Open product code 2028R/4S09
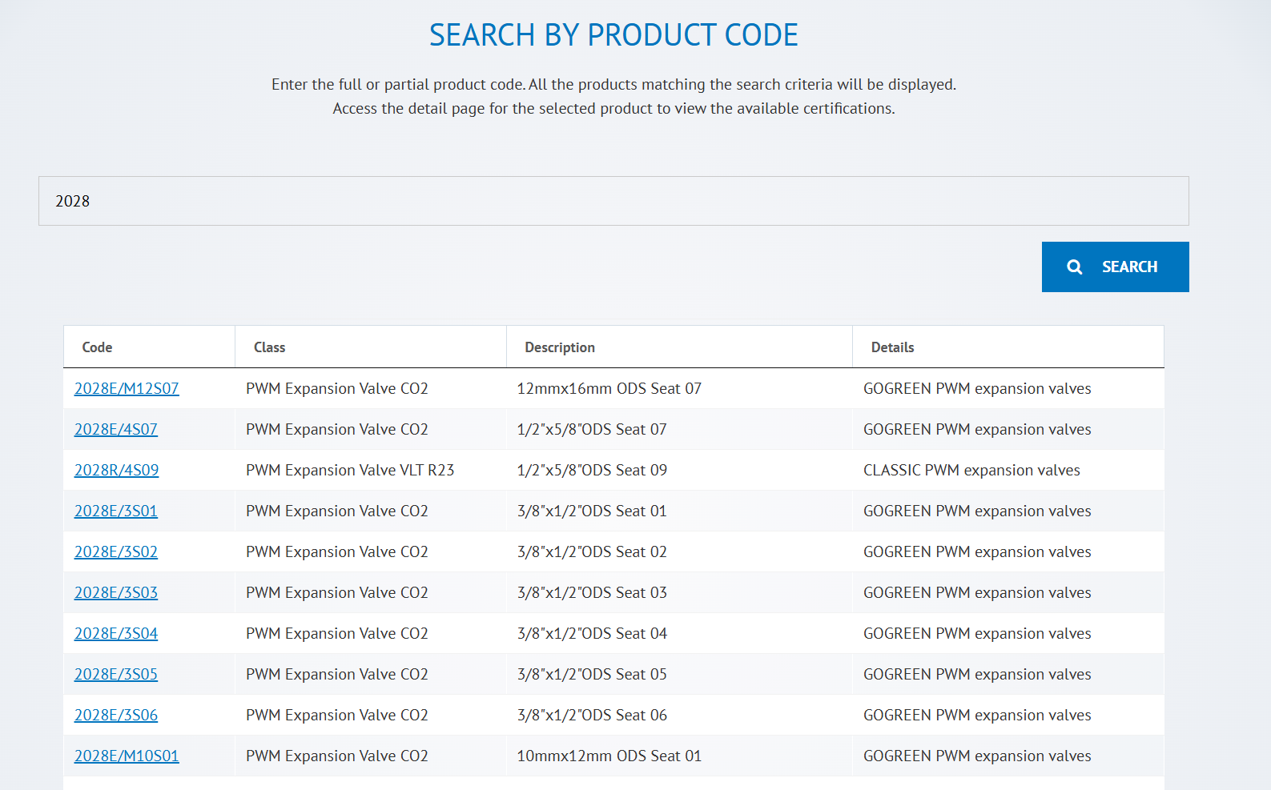Image resolution: width=1271 pixels, height=790 pixels. [116, 470]
